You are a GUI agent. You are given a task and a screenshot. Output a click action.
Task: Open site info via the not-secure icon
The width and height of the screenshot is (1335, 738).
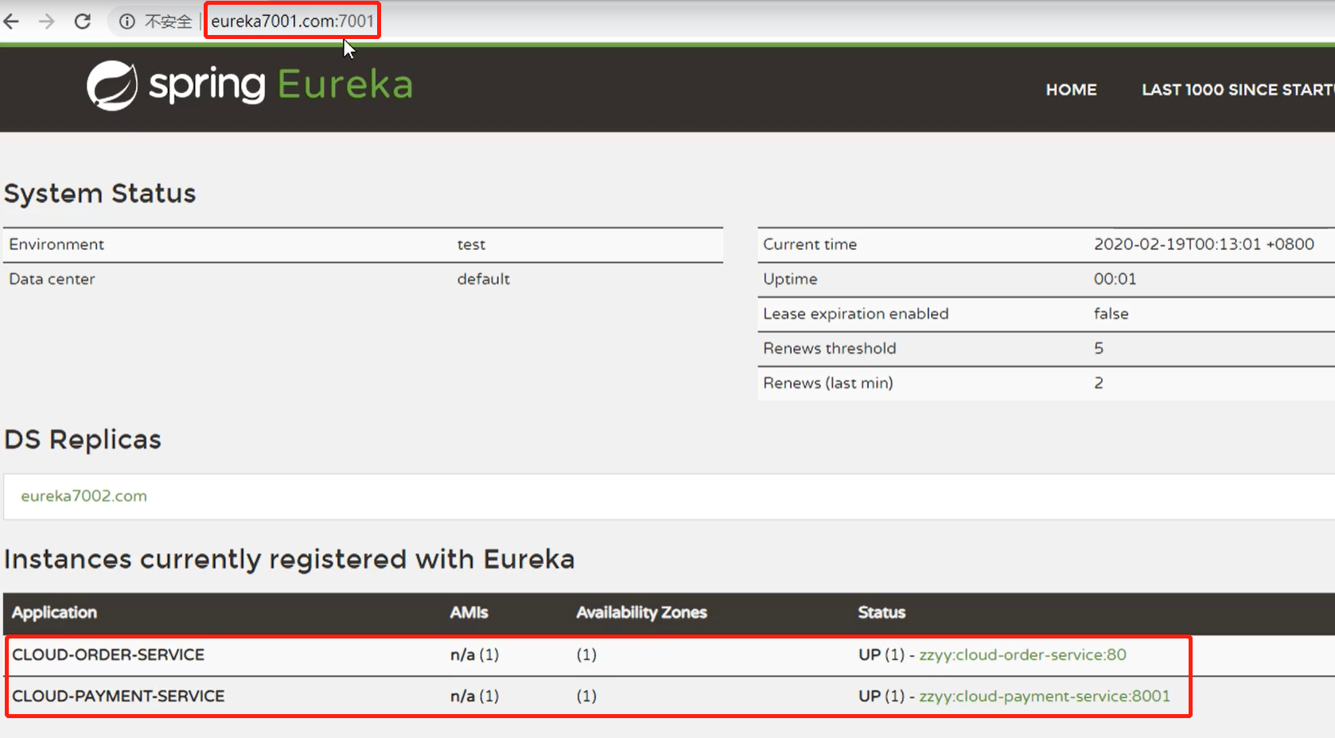point(127,21)
